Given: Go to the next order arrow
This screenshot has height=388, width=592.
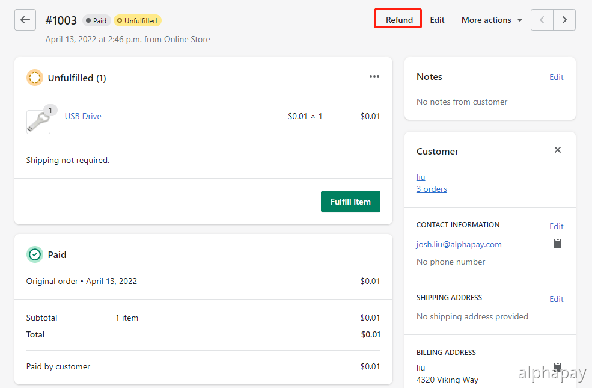Looking at the screenshot, I should pyautogui.click(x=564, y=20).
